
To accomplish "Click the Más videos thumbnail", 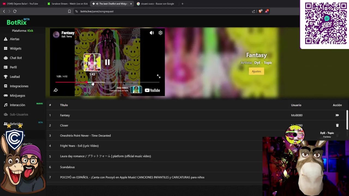I will click(x=136, y=89).
